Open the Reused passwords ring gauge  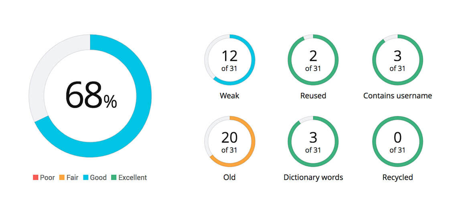[313, 60]
